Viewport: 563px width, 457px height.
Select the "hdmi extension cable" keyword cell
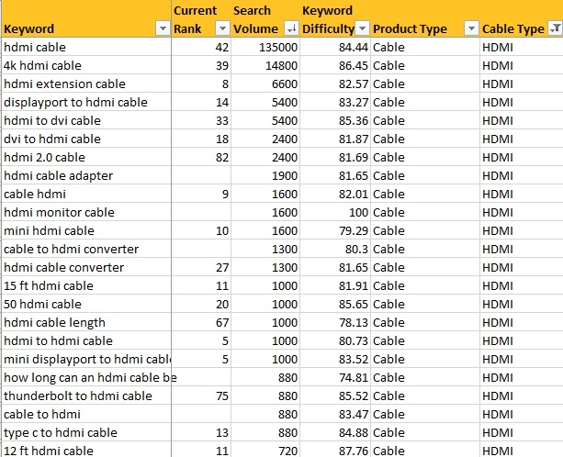(x=64, y=84)
